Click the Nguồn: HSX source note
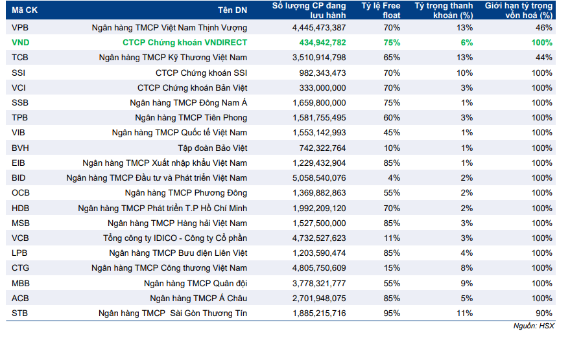This screenshot has height=340, width=570. click(x=534, y=326)
